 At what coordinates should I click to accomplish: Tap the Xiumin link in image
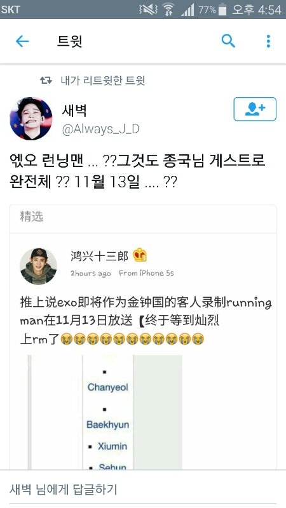[112, 446]
